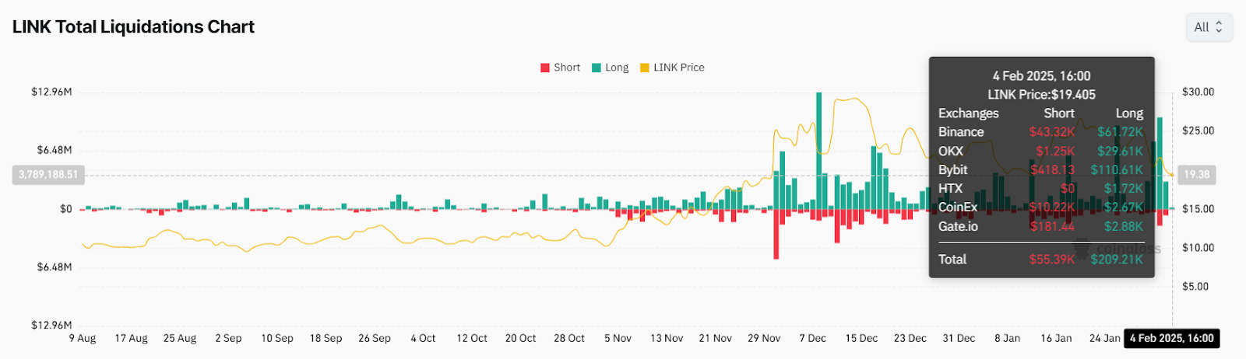Click the 9 Aug date on x-axis
The width and height of the screenshot is (1246, 359).
[x=83, y=338]
